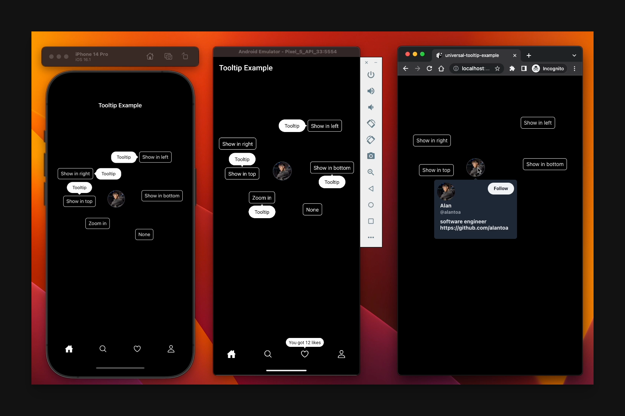Screen dimensions: 625x416
Task: Tap Show in bottom in Android emulator
Action: tap(332, 168)
